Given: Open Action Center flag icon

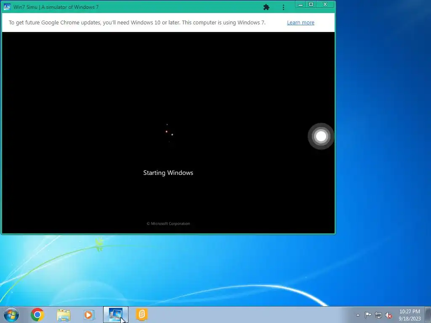Looking at the screenshot, I should (368, 315).
